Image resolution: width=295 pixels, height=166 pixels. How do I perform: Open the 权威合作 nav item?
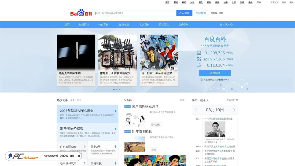point(183,25)
